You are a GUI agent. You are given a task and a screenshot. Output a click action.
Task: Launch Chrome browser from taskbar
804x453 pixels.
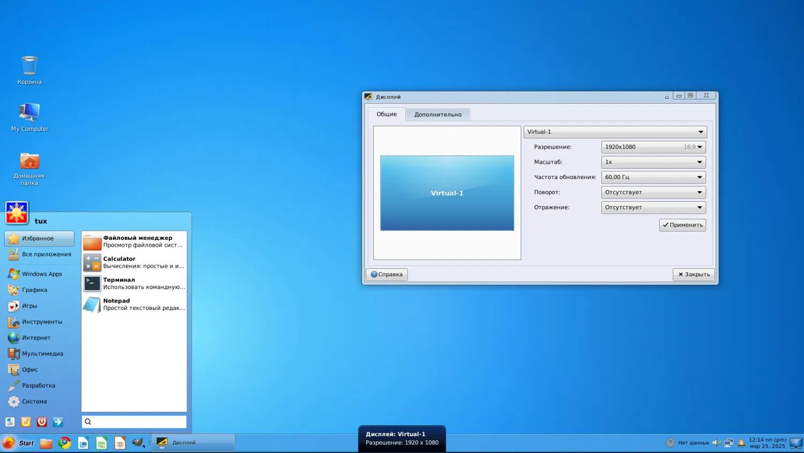65,443
